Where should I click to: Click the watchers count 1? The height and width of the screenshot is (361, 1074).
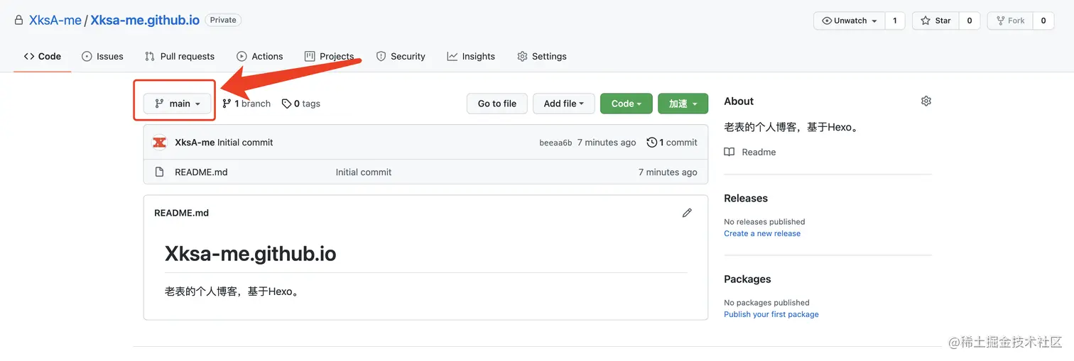[895, 21]
